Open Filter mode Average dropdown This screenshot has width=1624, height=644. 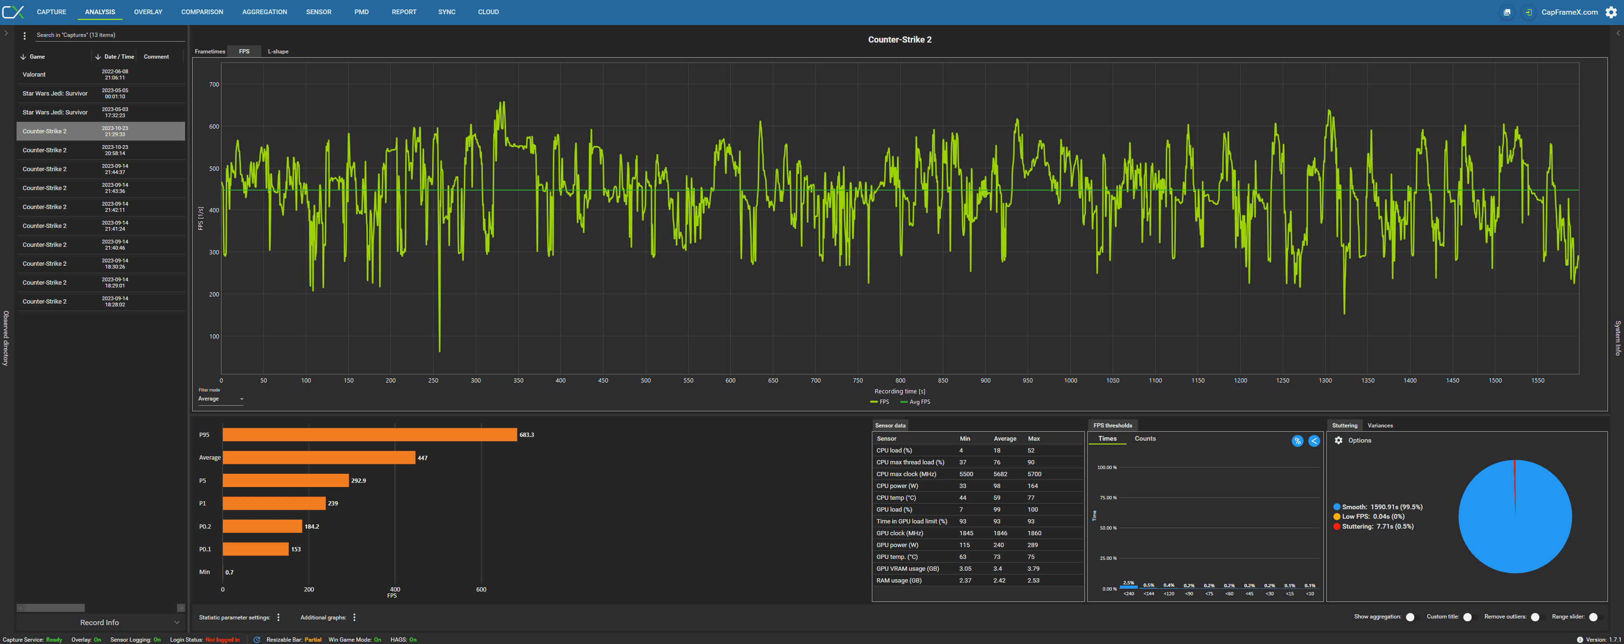coord(221,399)
